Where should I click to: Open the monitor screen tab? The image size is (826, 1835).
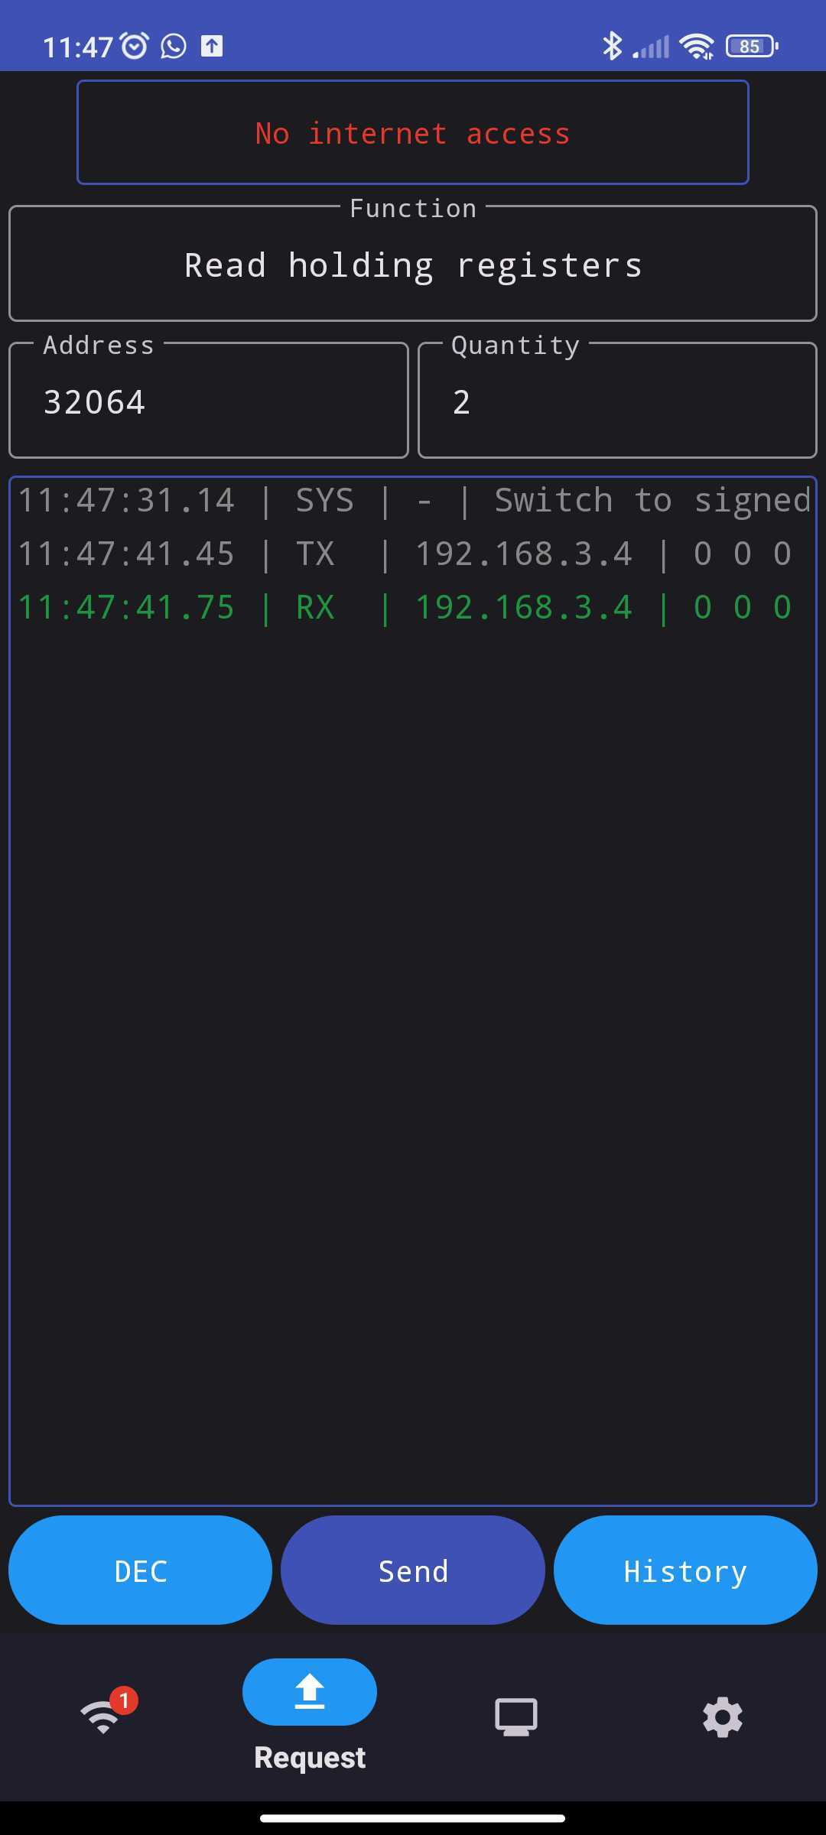click(x=516, y=1717)
